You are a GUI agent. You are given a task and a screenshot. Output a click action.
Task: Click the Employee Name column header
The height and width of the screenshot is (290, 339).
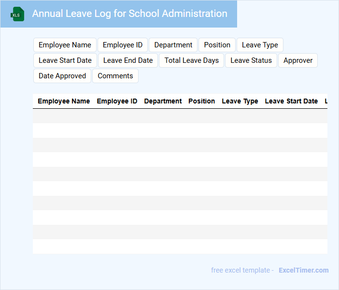point(64,101)
